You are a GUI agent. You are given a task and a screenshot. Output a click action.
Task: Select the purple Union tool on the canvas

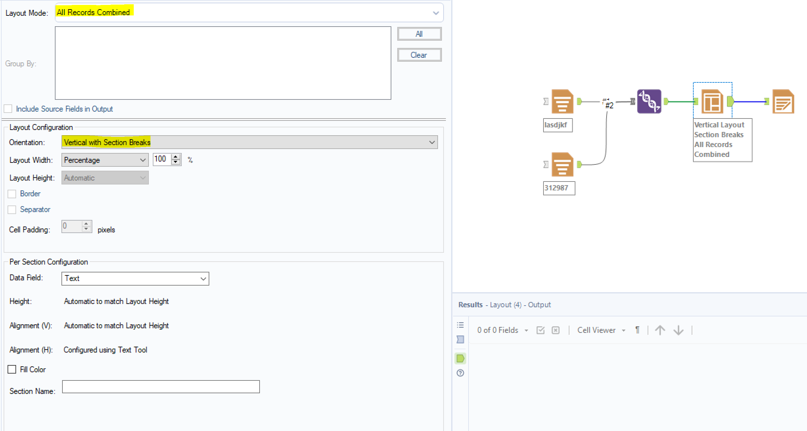pyautogui.click(x=649, y=102)
